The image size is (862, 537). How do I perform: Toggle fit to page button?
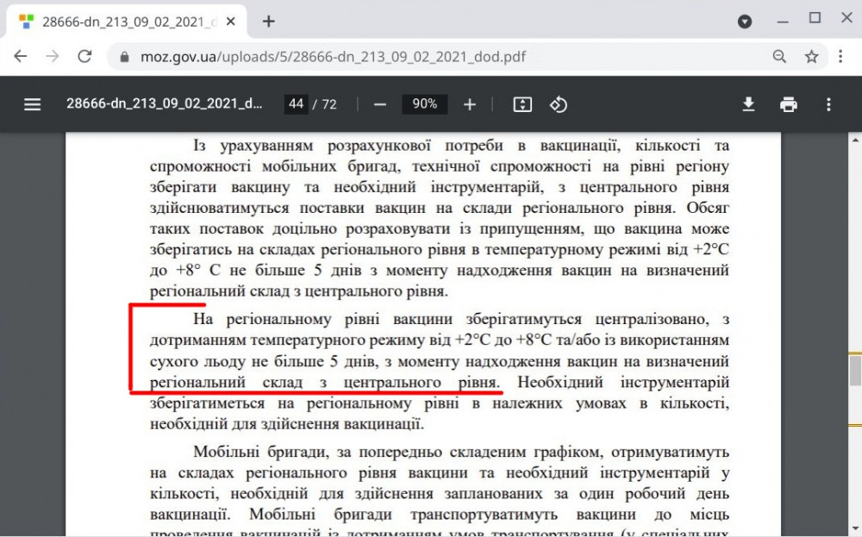pyautogui.click(x=522, y=104)
